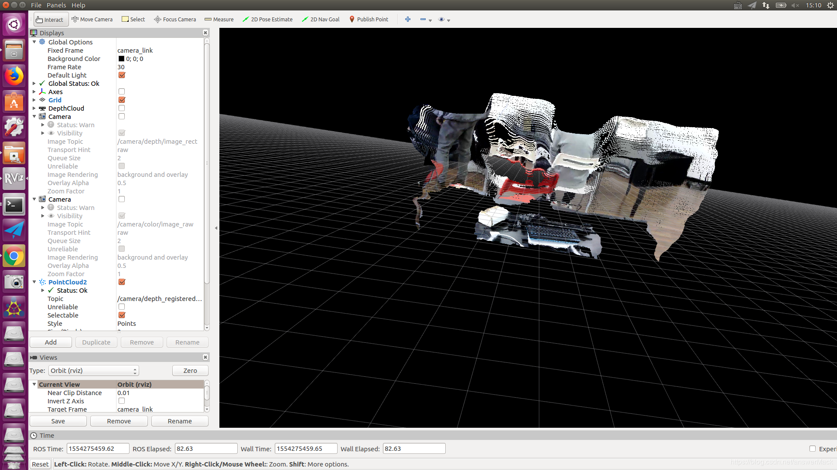Screen dimensions: 837x470
Task: Click the Reset button in status bar
Action: coord(40,464)
